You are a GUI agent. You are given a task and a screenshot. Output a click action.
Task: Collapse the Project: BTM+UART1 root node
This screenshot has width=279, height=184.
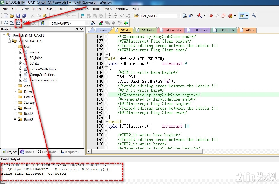(x=4, y=36)
